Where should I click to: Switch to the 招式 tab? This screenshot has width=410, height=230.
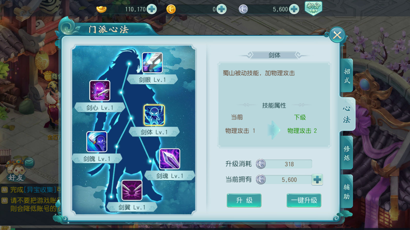tap(347, 76)
